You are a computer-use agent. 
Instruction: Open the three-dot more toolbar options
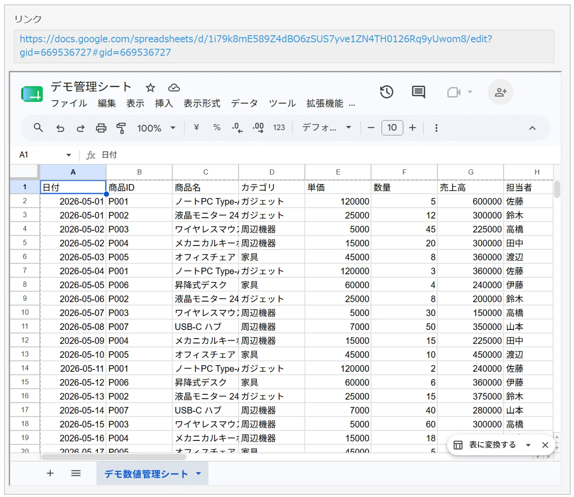(x=436, y=128)
